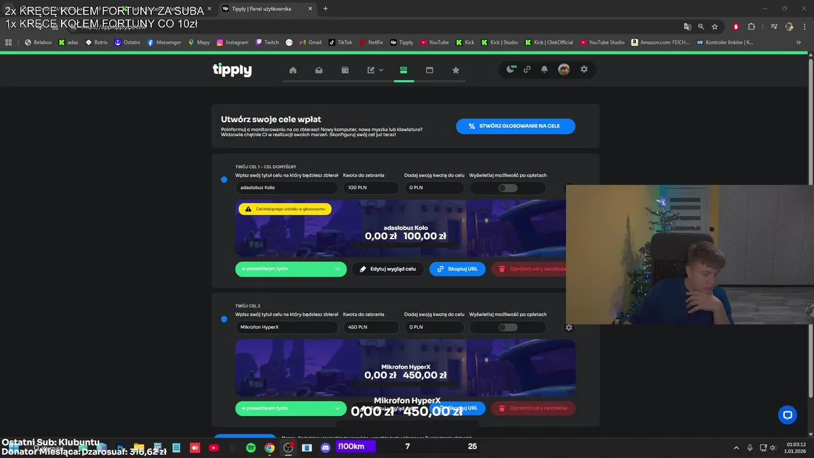Screen dimensions: 814x458
Task: Click 'Edytuj wygląd celu' button
Action: pyautogui.click(x=388, y=269)
